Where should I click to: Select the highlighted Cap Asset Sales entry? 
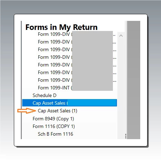click(x=70, y=103)
